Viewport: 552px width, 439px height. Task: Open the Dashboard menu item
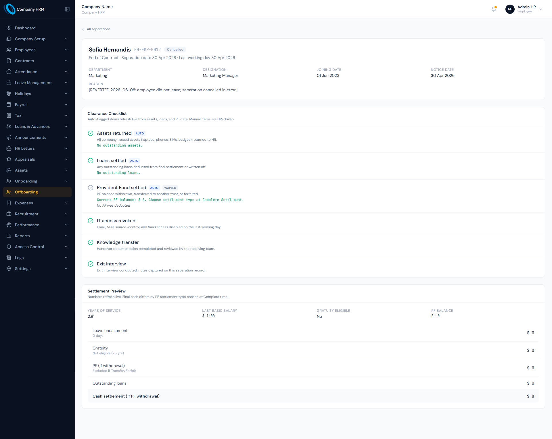tap(37, 28)
